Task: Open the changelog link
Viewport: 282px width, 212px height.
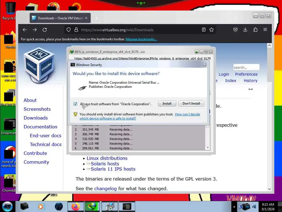Action: pos(105,189)
